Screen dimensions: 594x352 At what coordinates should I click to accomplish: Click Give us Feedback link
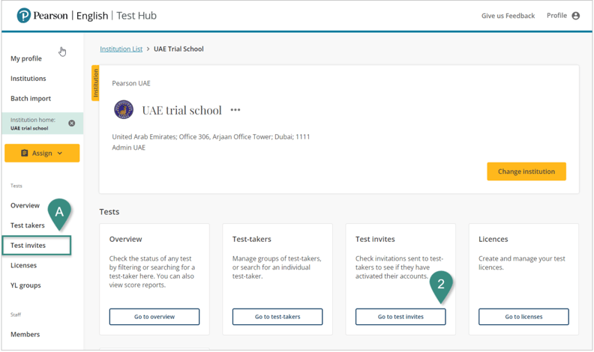point(508,16)
